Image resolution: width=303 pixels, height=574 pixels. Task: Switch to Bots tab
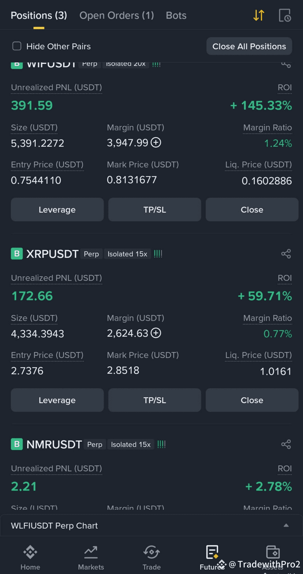(176, 15)
